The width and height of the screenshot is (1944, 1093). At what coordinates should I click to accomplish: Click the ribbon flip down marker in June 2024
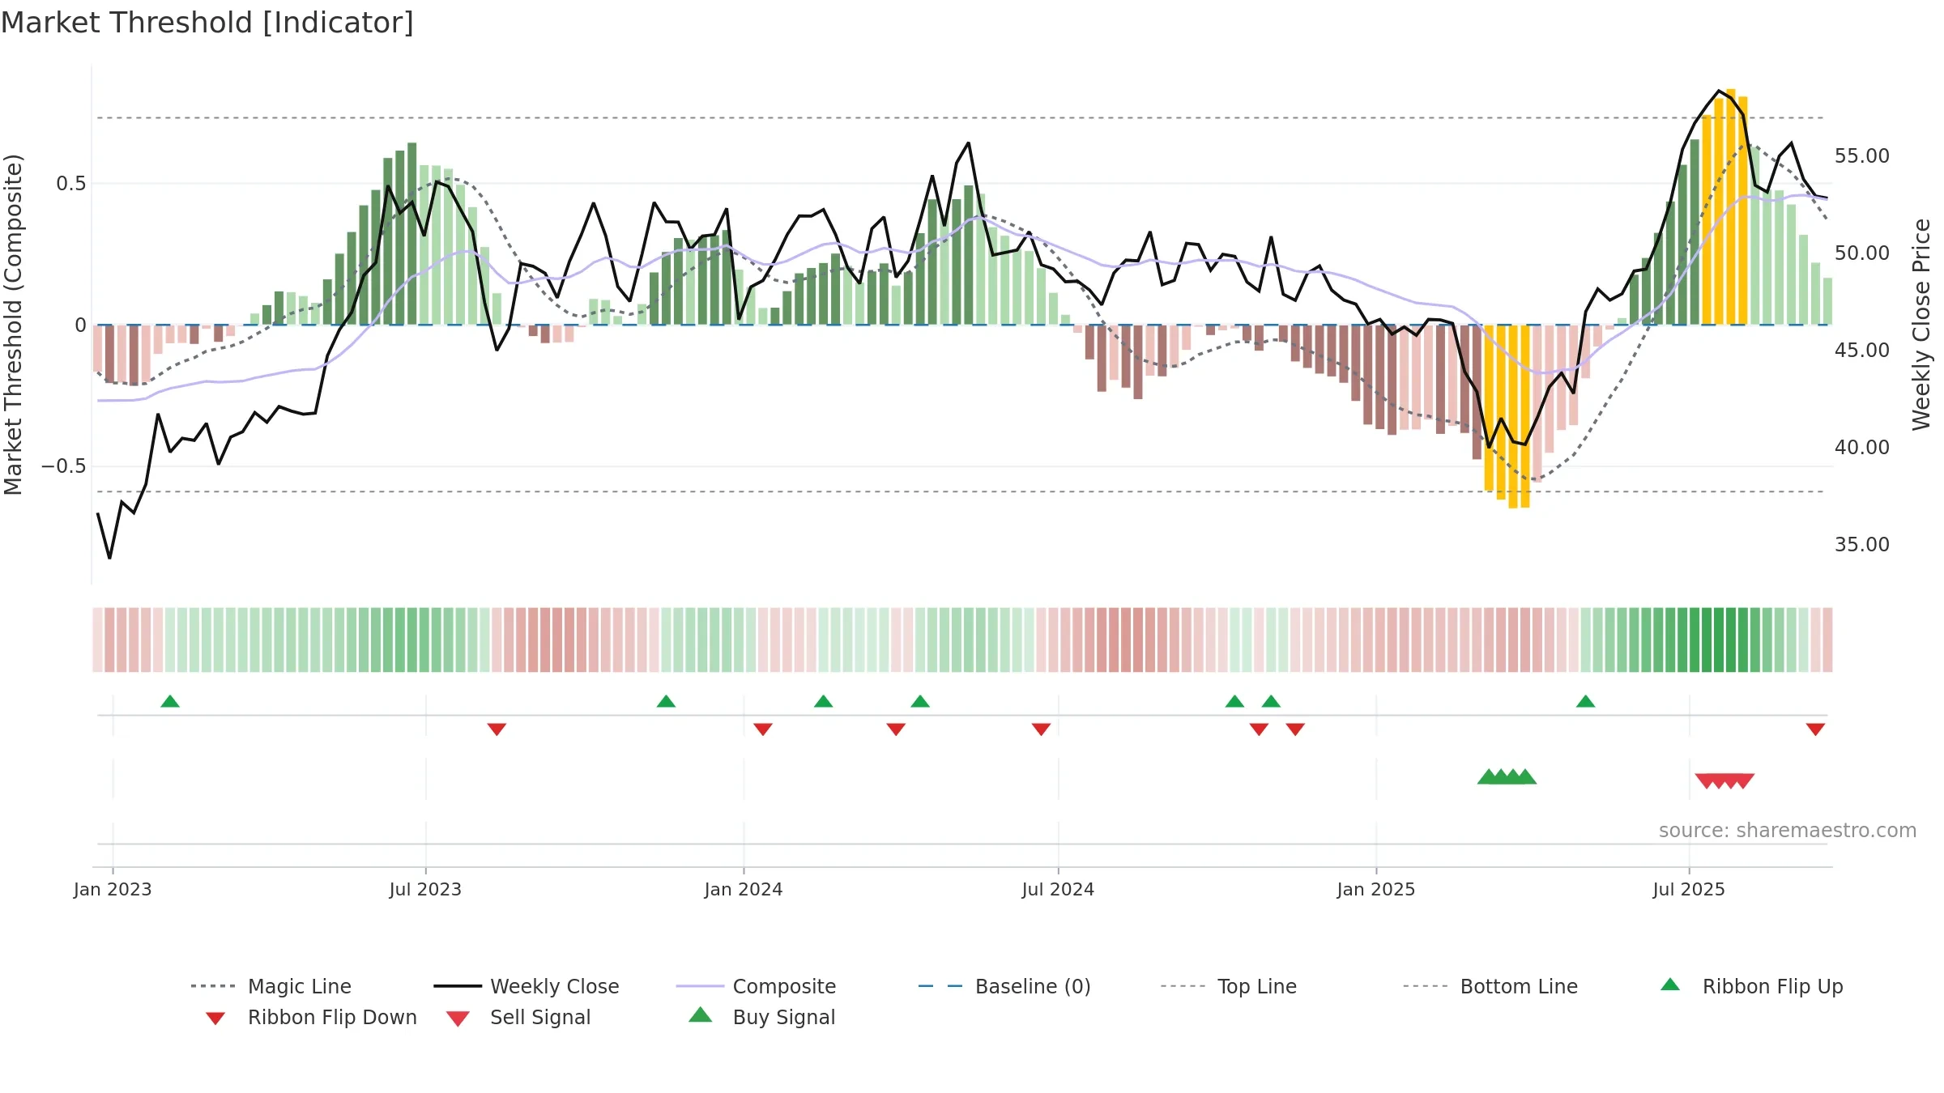(x=1041, y=729)
